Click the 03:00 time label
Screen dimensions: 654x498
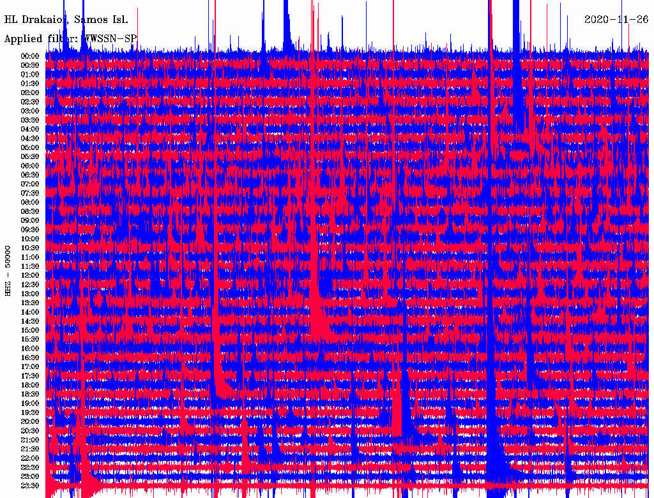[30, 111]
